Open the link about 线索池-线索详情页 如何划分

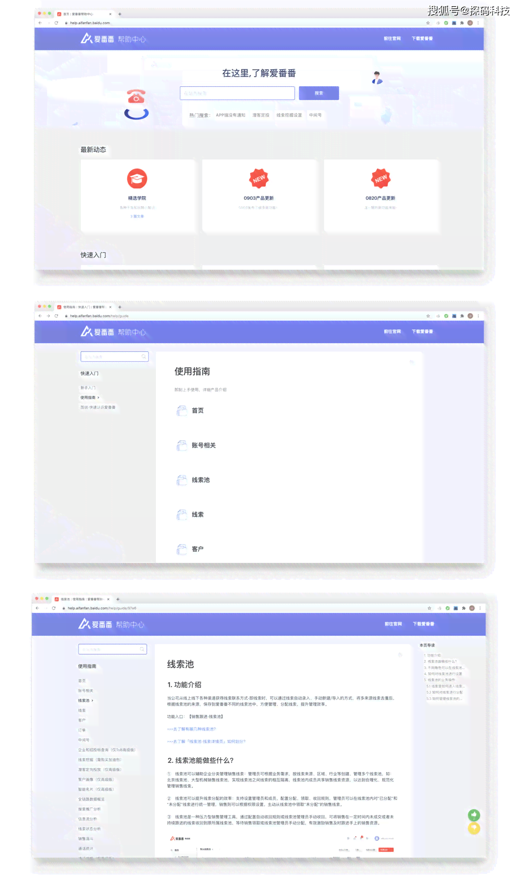coord(206,742)
